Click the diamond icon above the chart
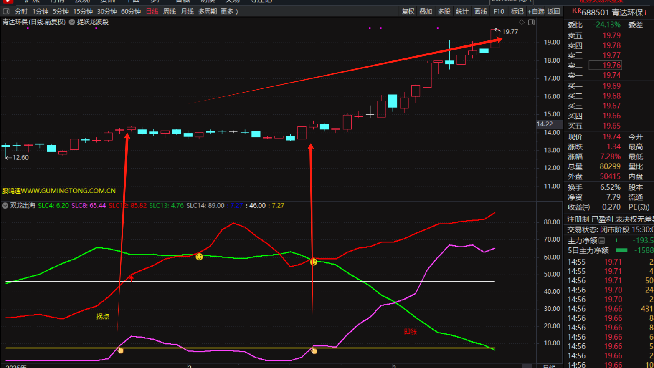The width and height of the screenshot is (654, 368). pos(522,22)
